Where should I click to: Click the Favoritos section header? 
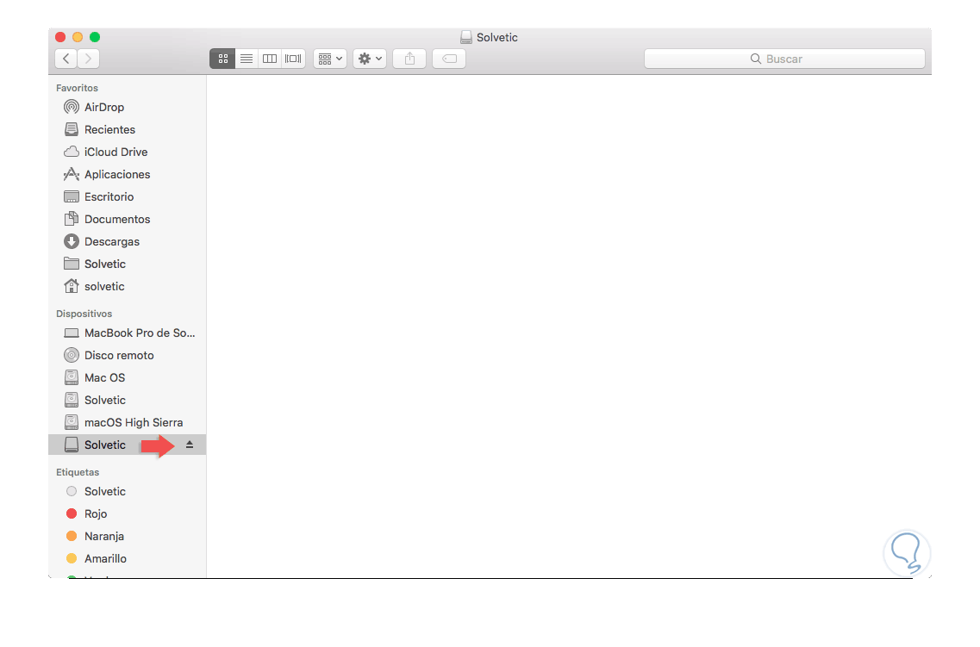point(77,88)
